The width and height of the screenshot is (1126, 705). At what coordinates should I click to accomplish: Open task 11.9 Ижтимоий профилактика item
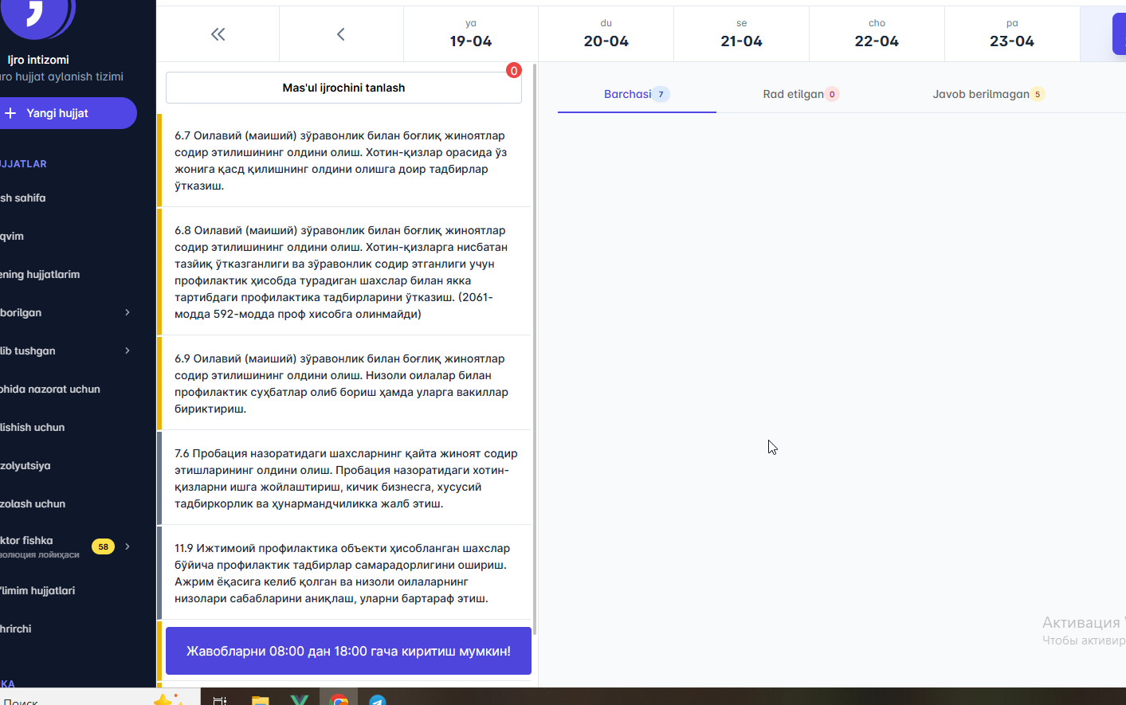click(x=344, y=573)
